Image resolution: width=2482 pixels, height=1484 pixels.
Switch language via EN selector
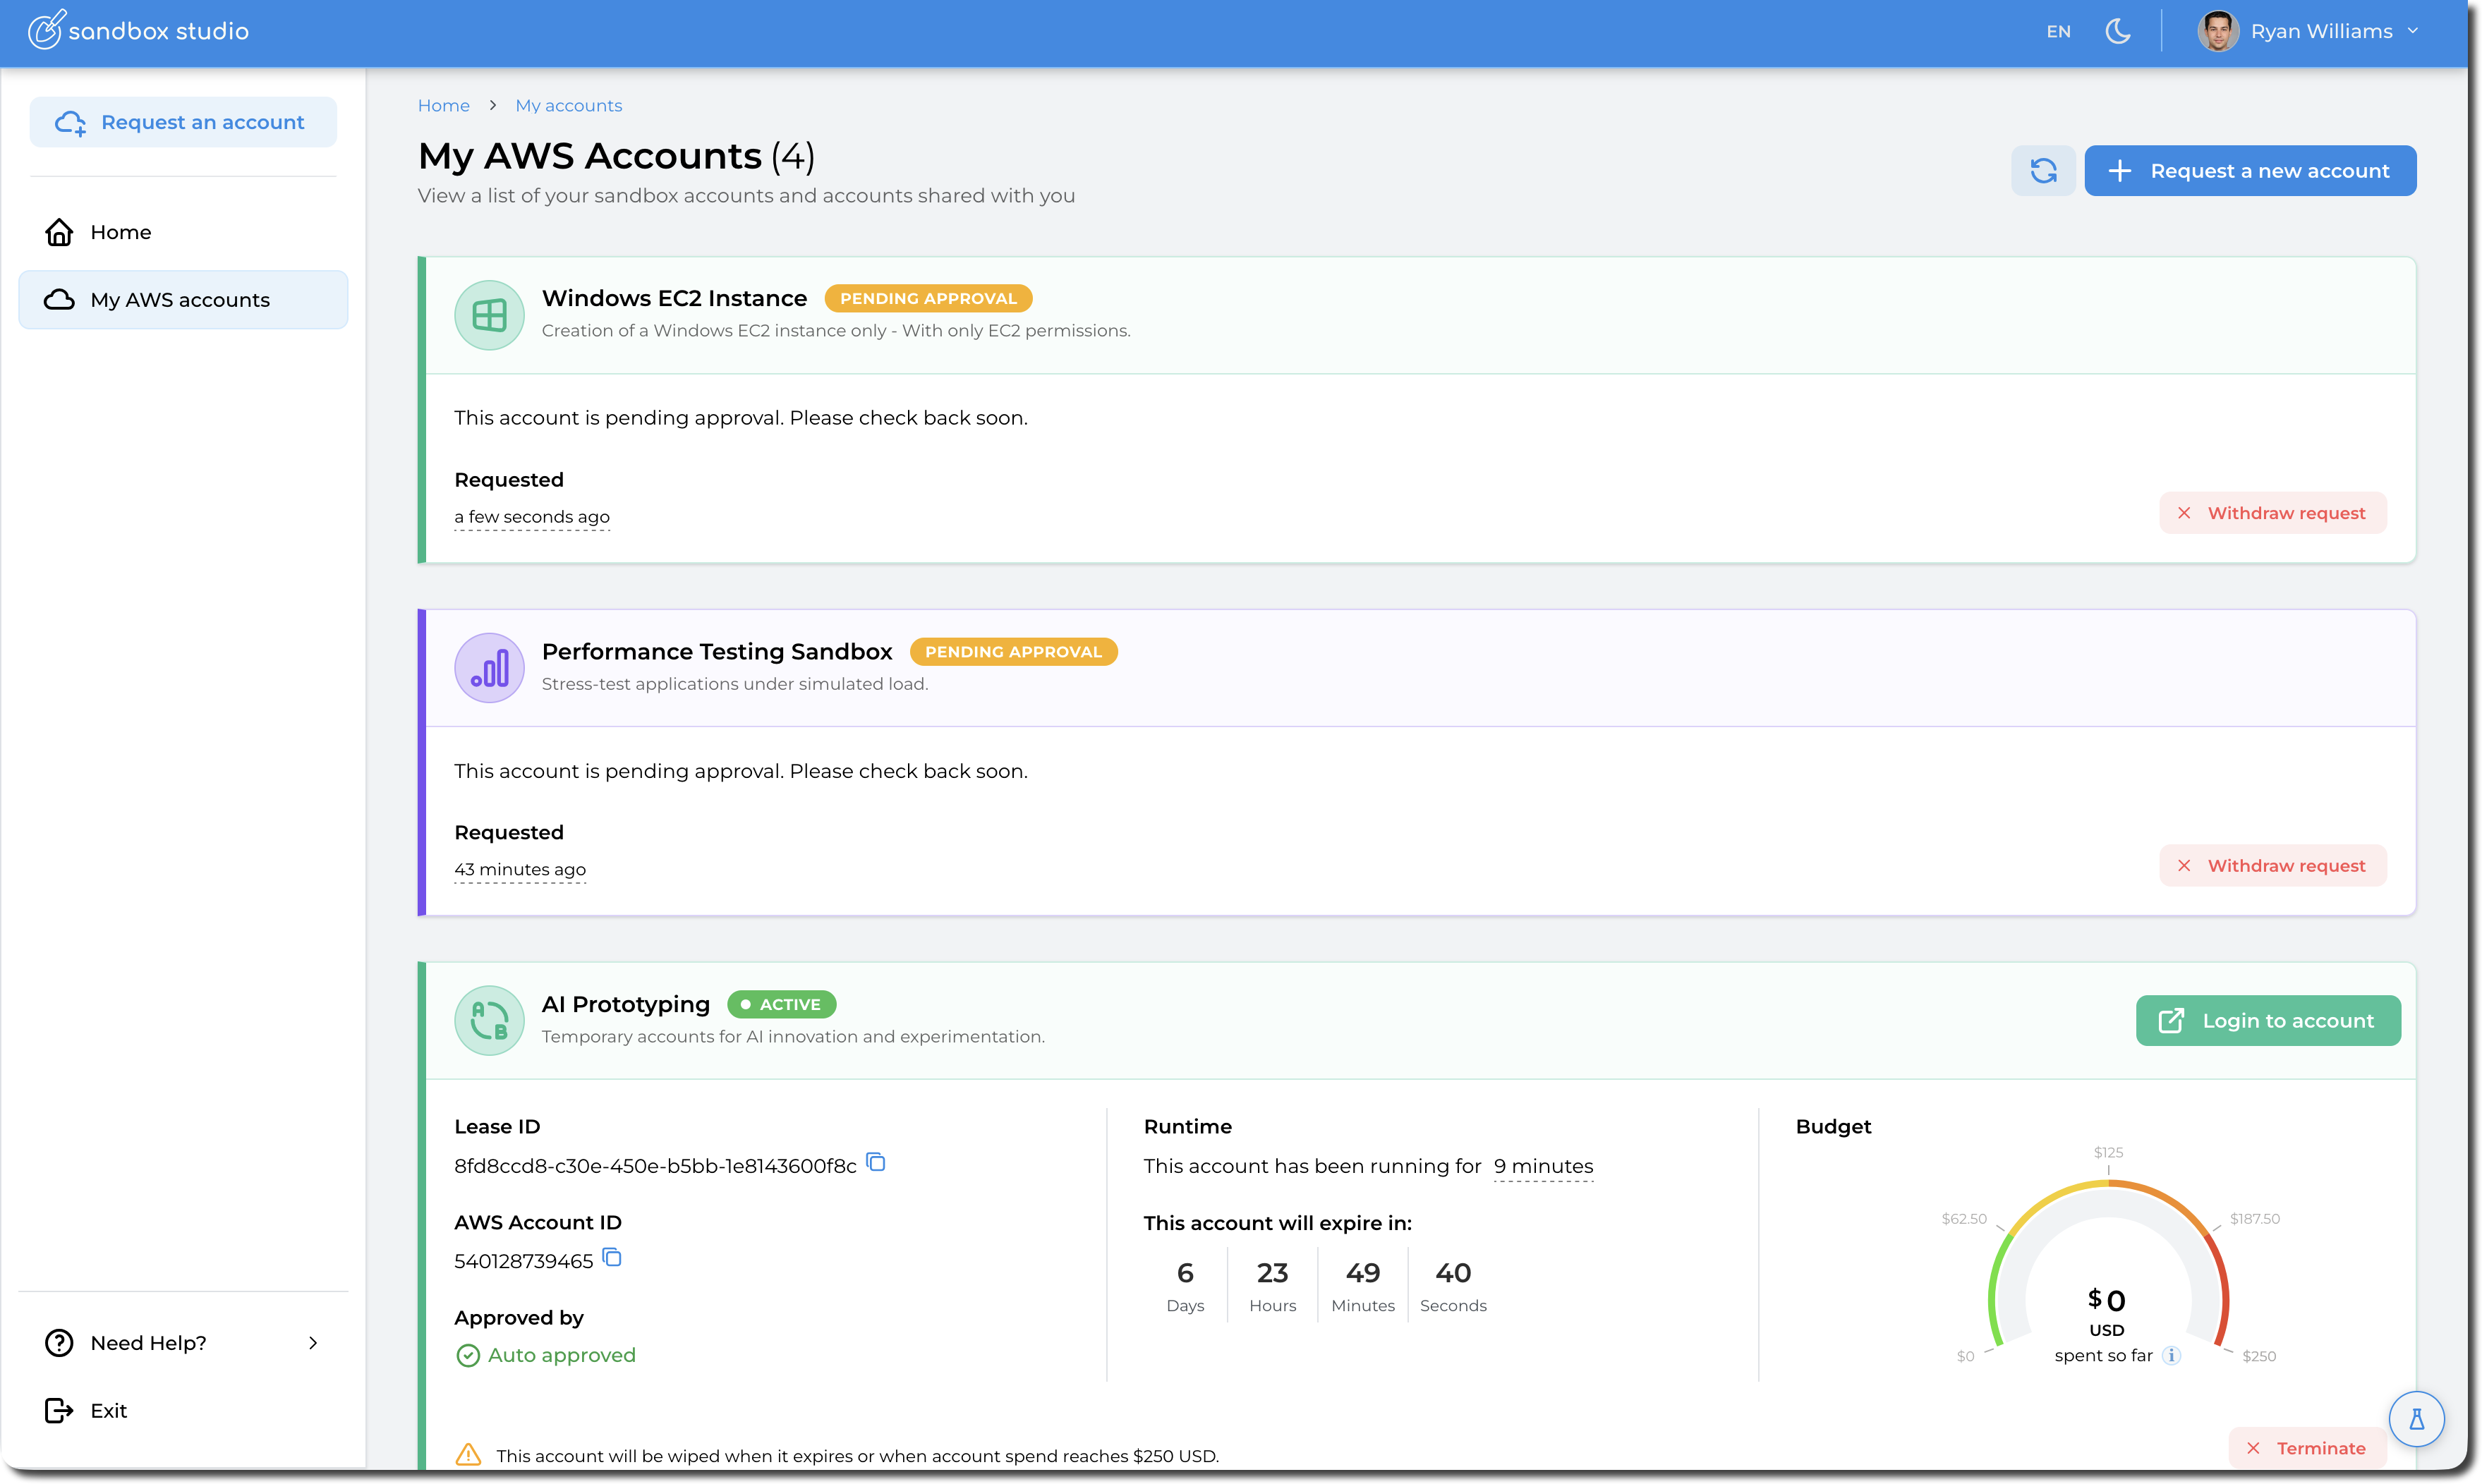tap(2058, 32)
